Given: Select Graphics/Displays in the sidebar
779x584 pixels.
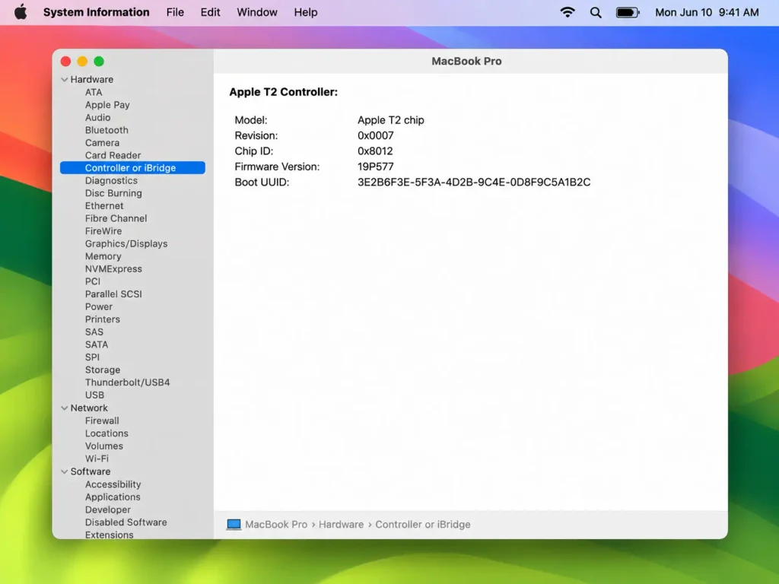Looking at the screenshot, I should (126, 244).
